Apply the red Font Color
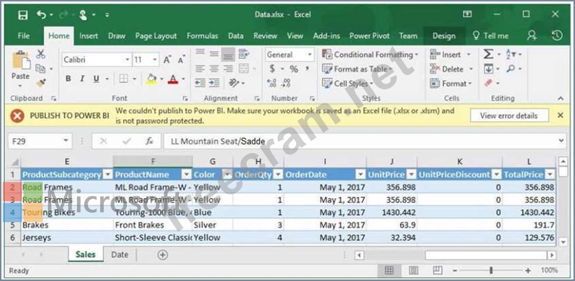 click(x=173, y=79)
